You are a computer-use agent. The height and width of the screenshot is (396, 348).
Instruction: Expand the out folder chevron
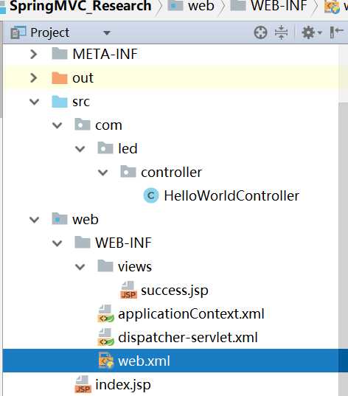34,77
